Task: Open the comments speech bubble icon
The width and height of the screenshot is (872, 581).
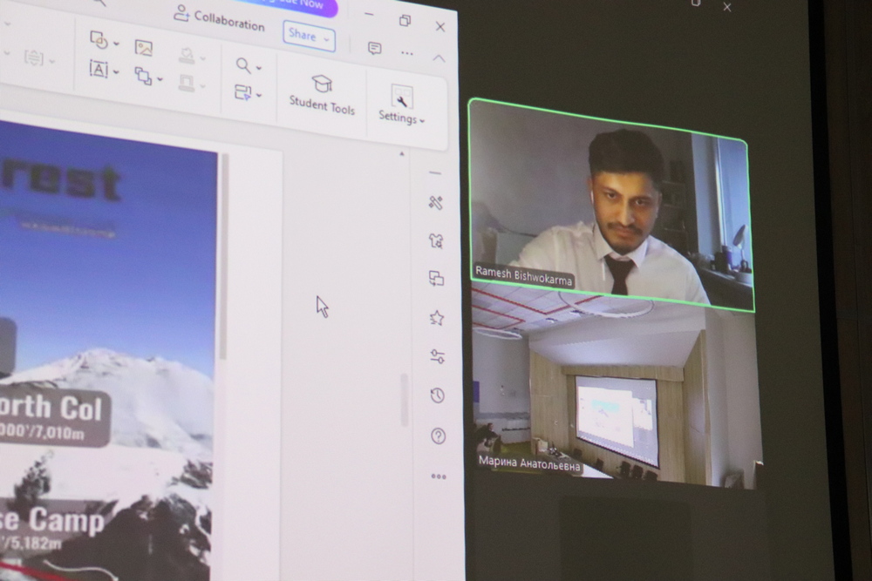Action: click(x=375, y=48)
